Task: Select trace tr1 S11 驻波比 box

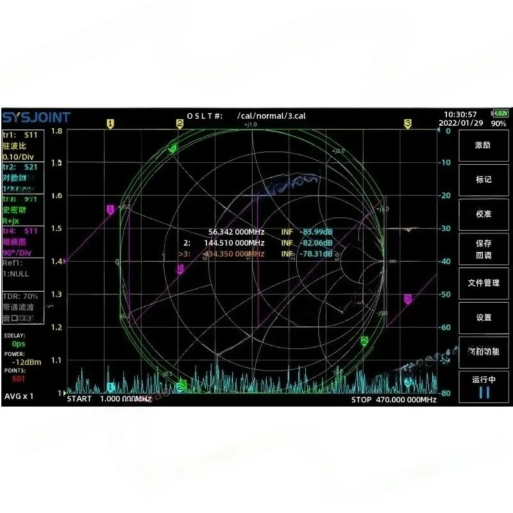Action: [x=23, y=146]
